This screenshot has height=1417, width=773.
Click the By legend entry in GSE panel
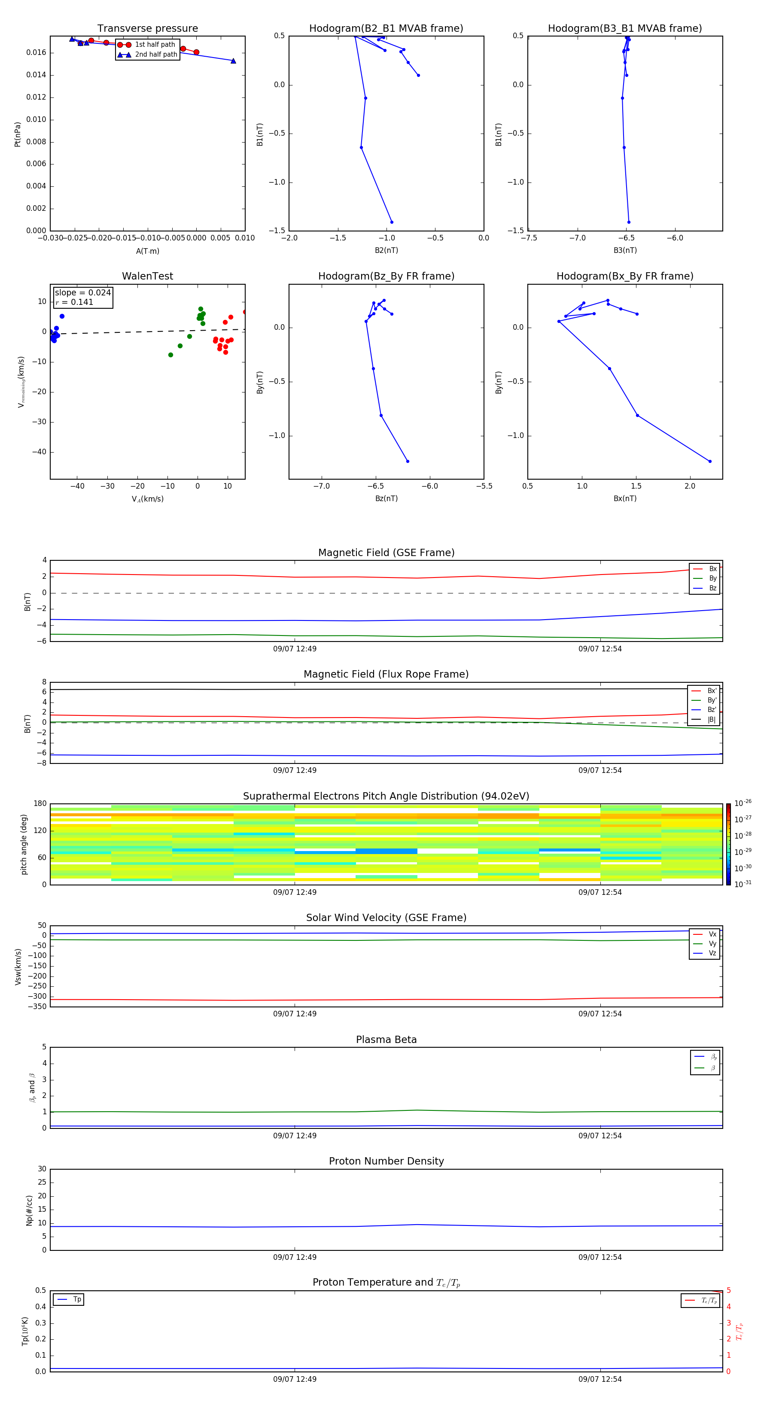tap(705, 578)
